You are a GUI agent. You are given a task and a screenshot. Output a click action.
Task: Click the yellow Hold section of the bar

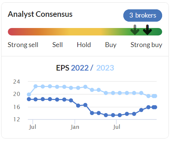(84, 32)
